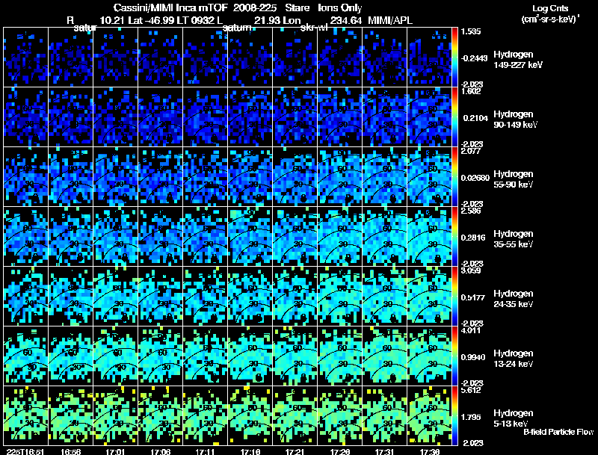Image resolution: width=598 pixels, height=455 pixels.
Task: Click the color bar for the 13-24 keV row
Action: tap(454, 356)
